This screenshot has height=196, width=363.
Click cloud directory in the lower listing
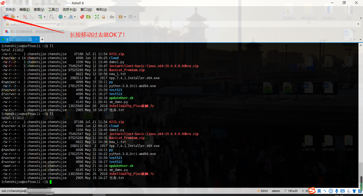click(x=114, y=126)
